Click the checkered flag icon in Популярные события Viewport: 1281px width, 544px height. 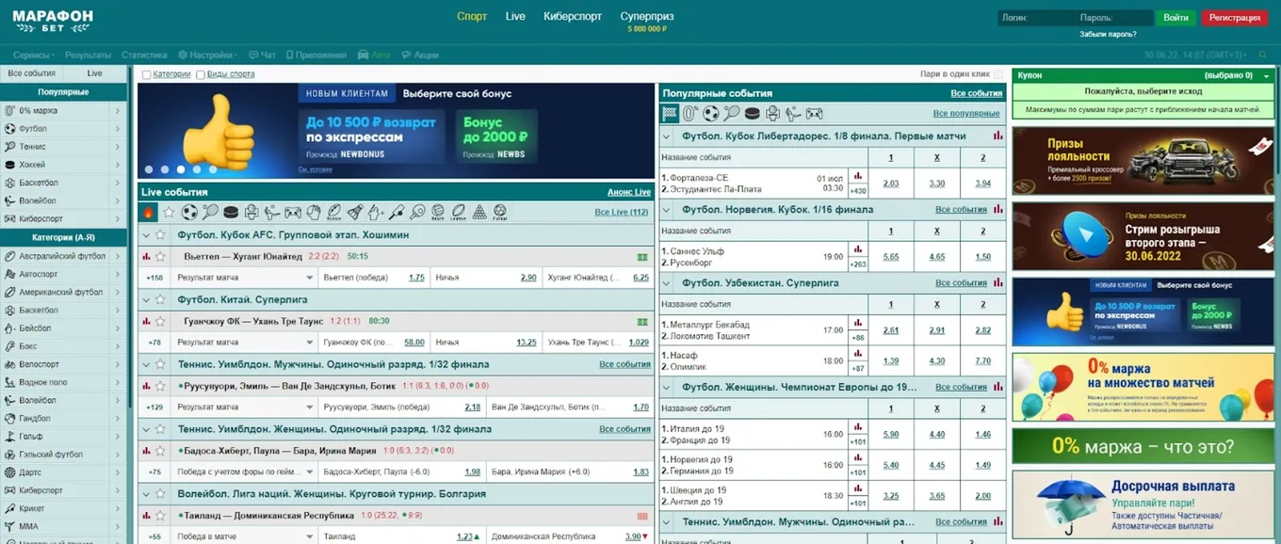[x=670, y=113]
